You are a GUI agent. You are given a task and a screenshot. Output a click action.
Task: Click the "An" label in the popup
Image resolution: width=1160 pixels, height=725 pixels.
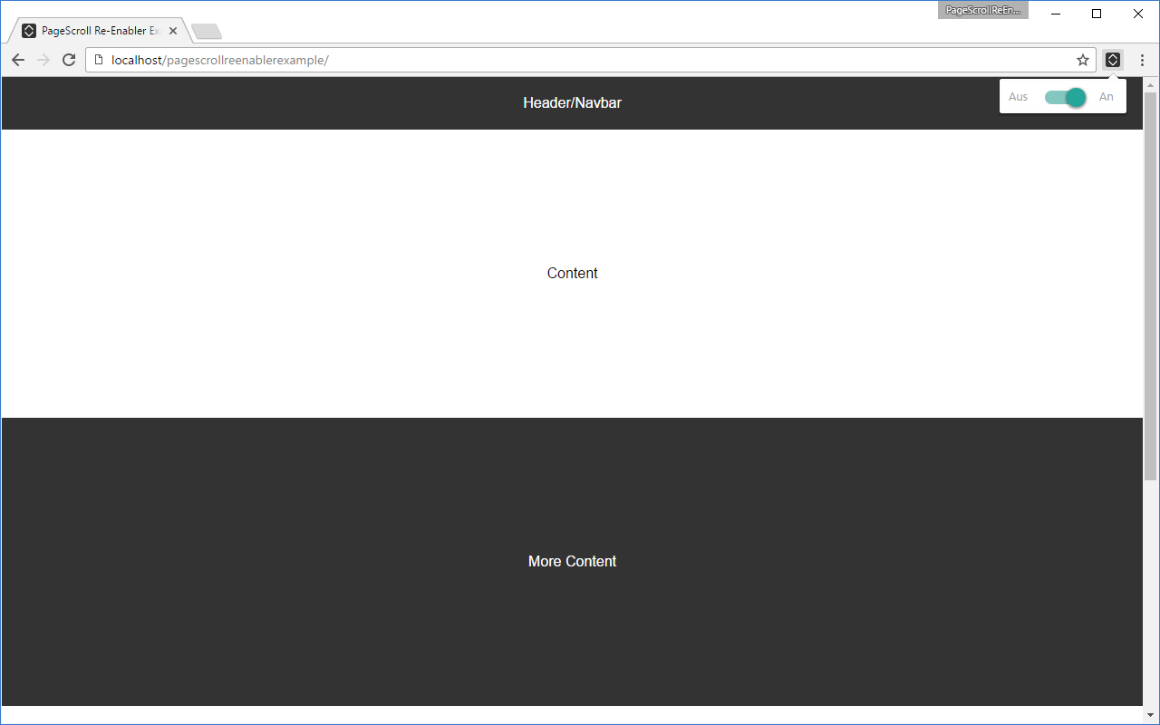coord(1106,97)
